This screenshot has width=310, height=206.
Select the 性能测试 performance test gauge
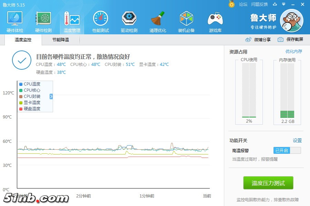coord(101,21)
